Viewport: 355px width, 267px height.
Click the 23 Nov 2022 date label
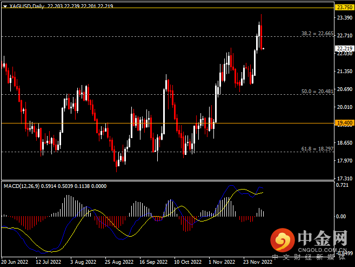click(257, 262)
